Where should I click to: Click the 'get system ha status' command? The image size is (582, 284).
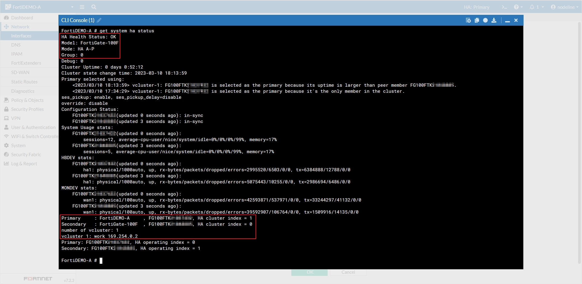coord(127,31)
